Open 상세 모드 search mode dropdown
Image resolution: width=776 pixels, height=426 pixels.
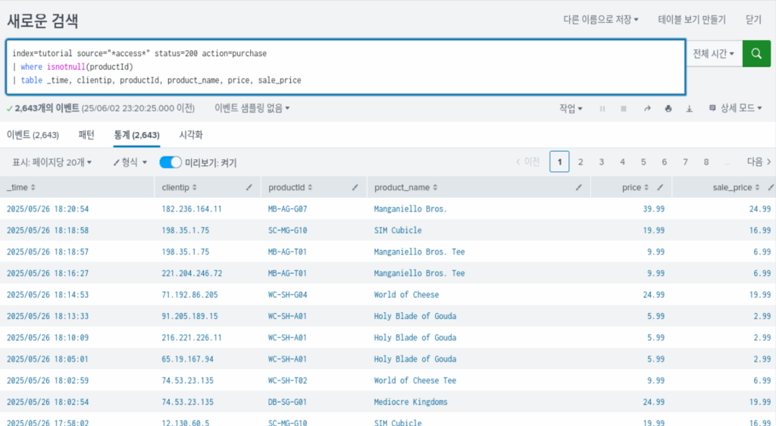click(x=735, y=108)
